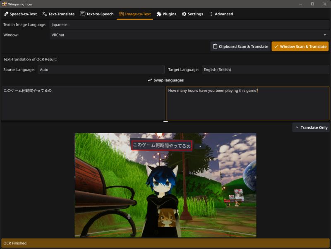This screenshot has width=331, height=249.
Task: Open the Text-to-Speech tab
Action: coord(97,14)
